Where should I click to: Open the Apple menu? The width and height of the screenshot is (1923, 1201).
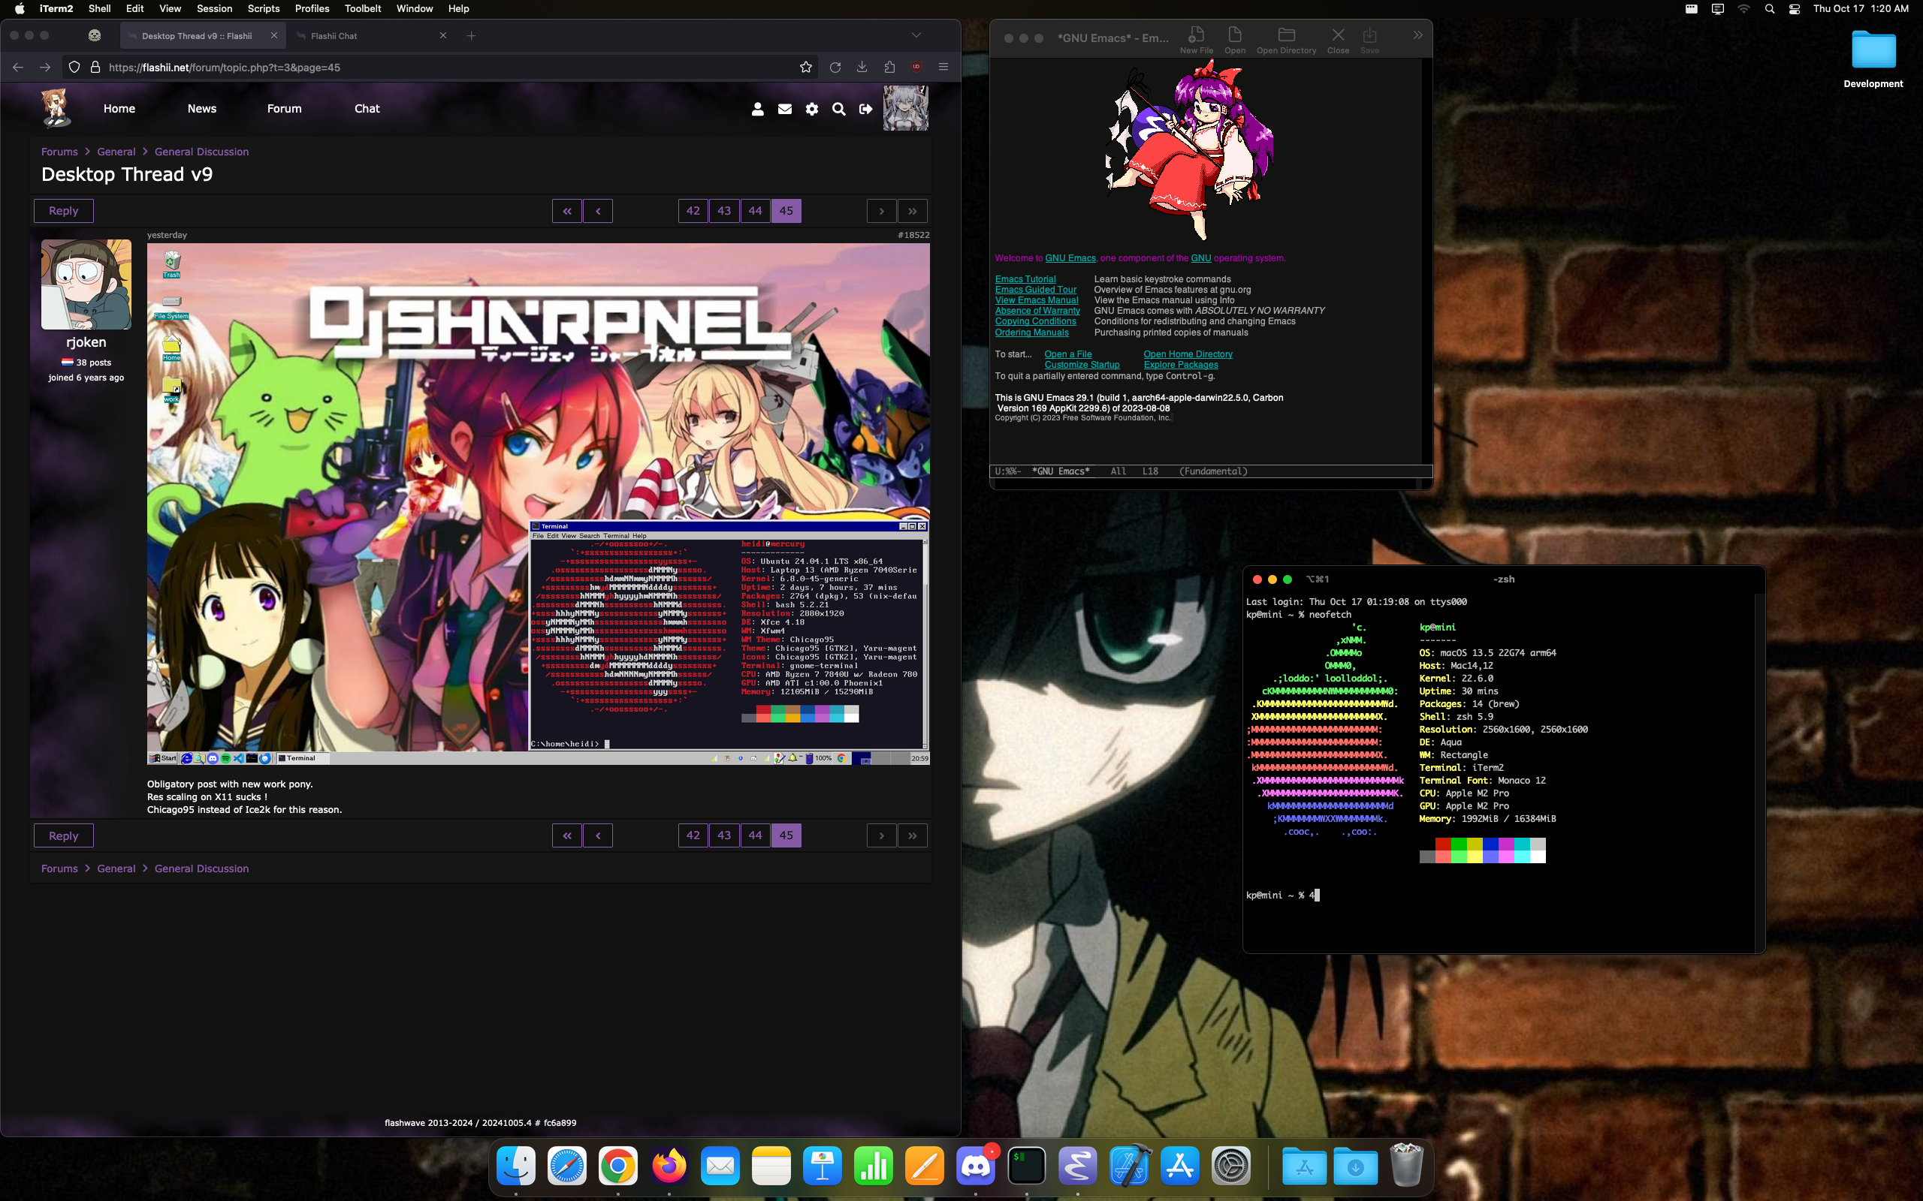click(19, 9)
